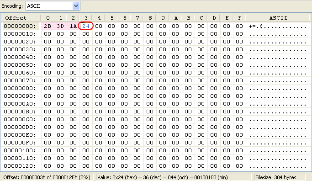Click the ASCII encoding combo box field
This screenshot has width=312, height=181.
(x=53, y=6)
